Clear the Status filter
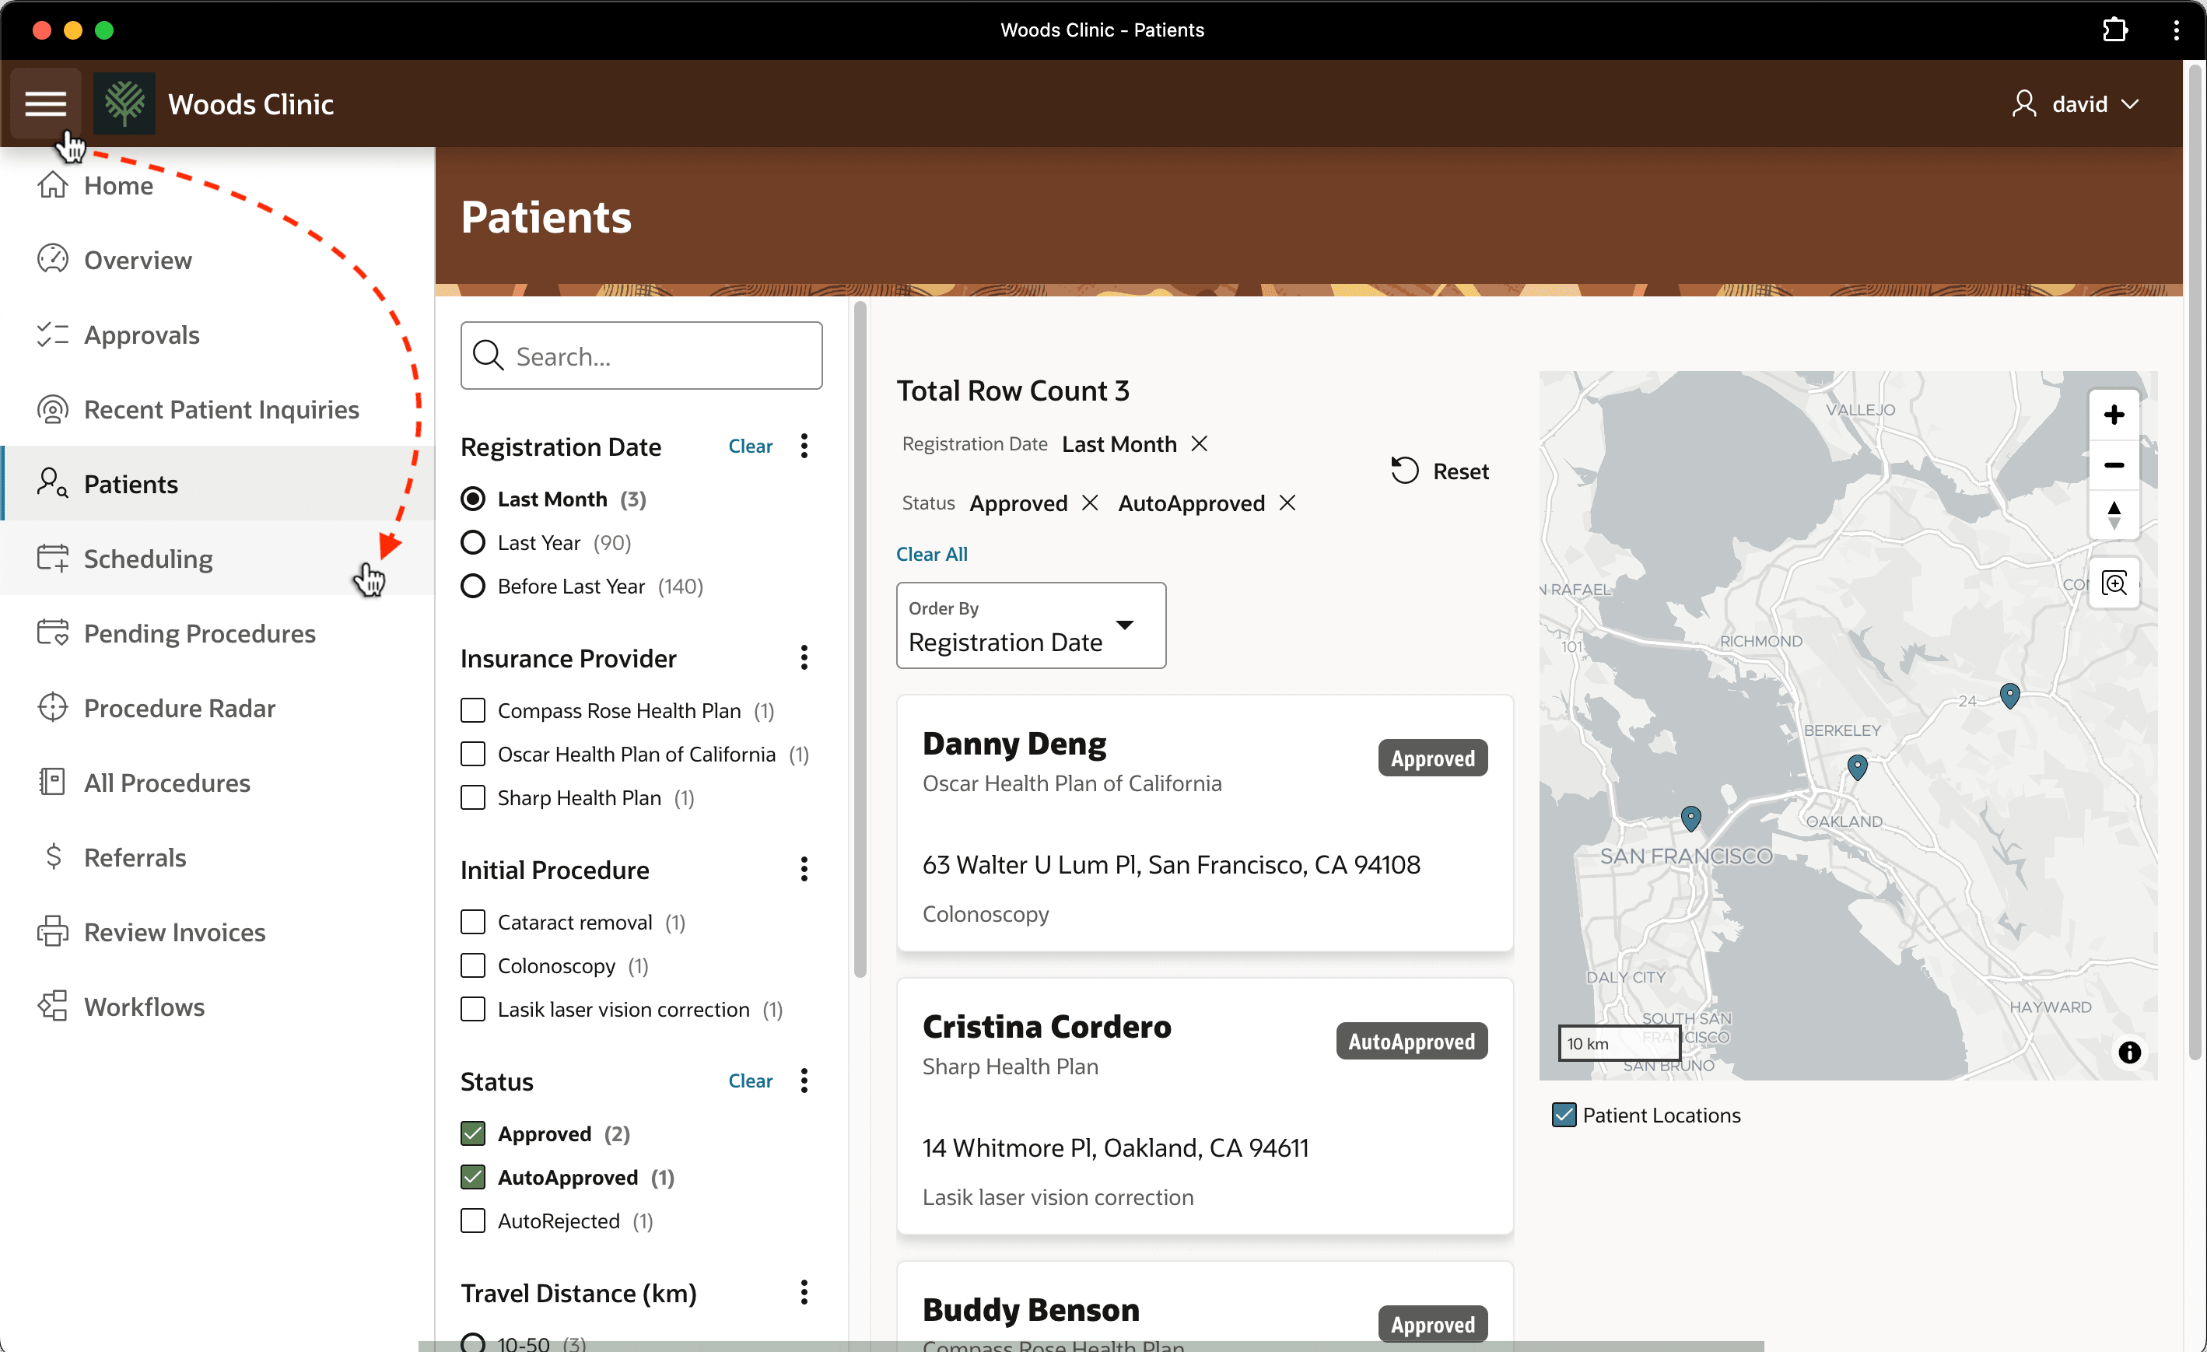This screenshot has height=1352, width=2207. [x=750, y=1081]
